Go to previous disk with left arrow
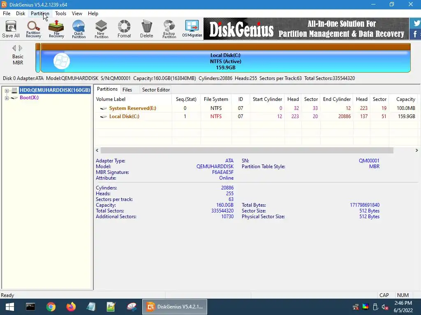Image resolution: width=421 pixels, height=315 pixels. click(x=14, y=48)
